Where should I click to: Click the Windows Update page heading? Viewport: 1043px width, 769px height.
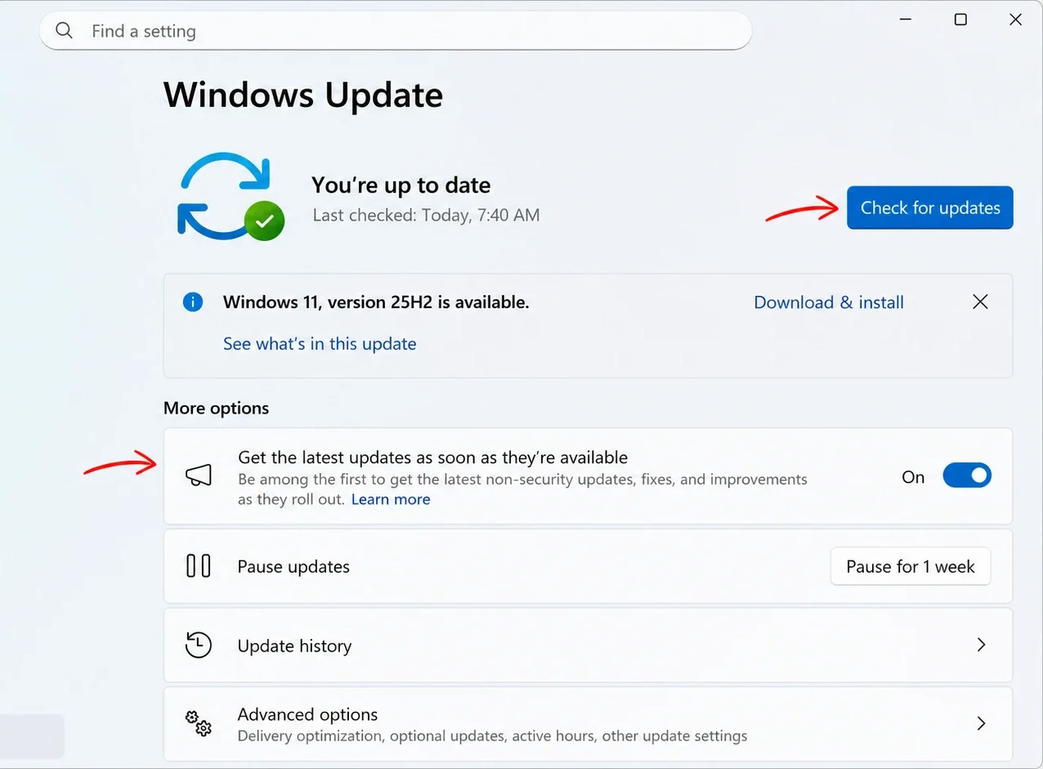click(303, 95)
